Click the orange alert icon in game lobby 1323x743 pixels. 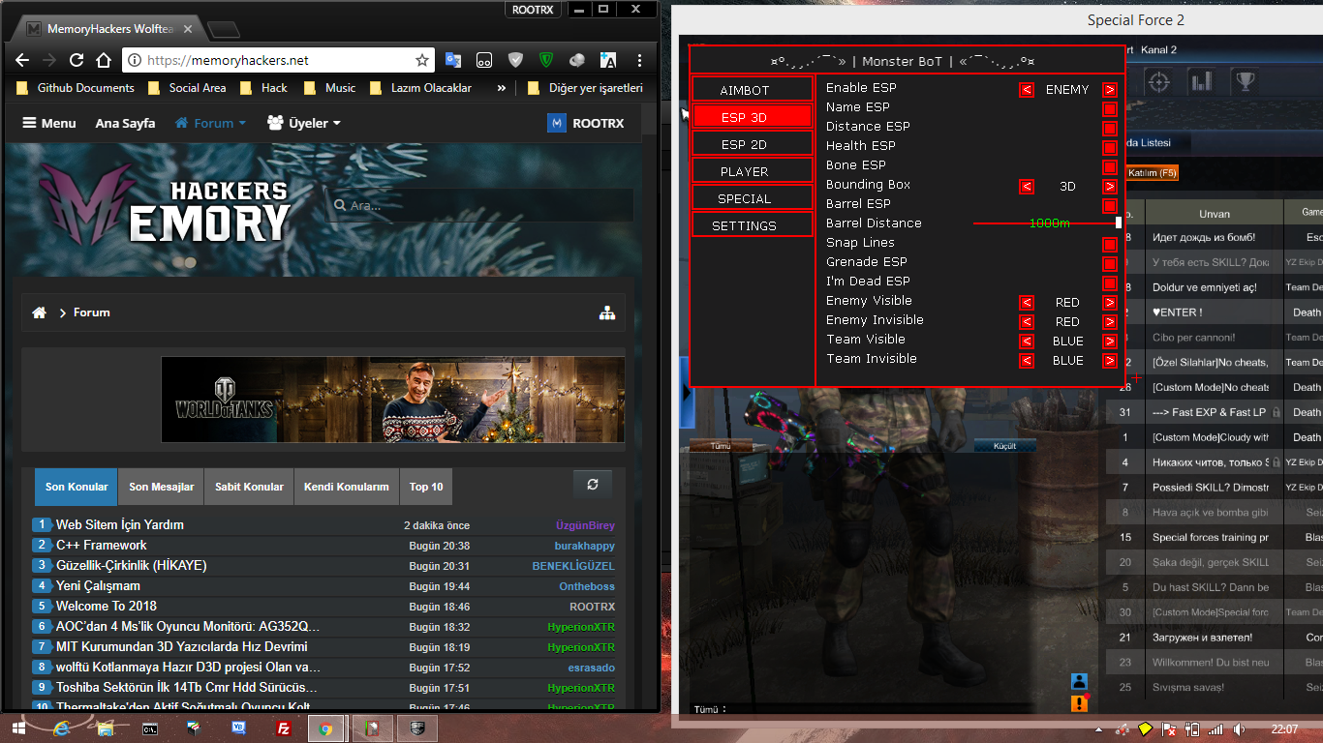[1080, 703]
